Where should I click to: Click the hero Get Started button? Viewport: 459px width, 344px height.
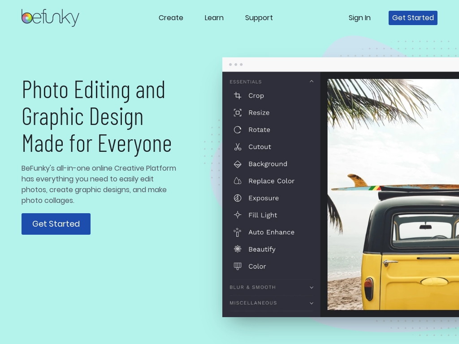click(56, 224)
